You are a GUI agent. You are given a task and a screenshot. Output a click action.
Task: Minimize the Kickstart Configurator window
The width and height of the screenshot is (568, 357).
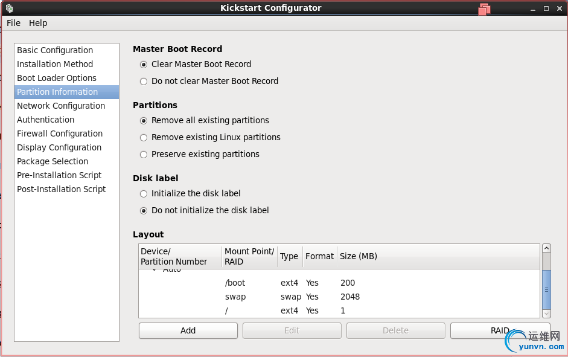coord(533,8)
